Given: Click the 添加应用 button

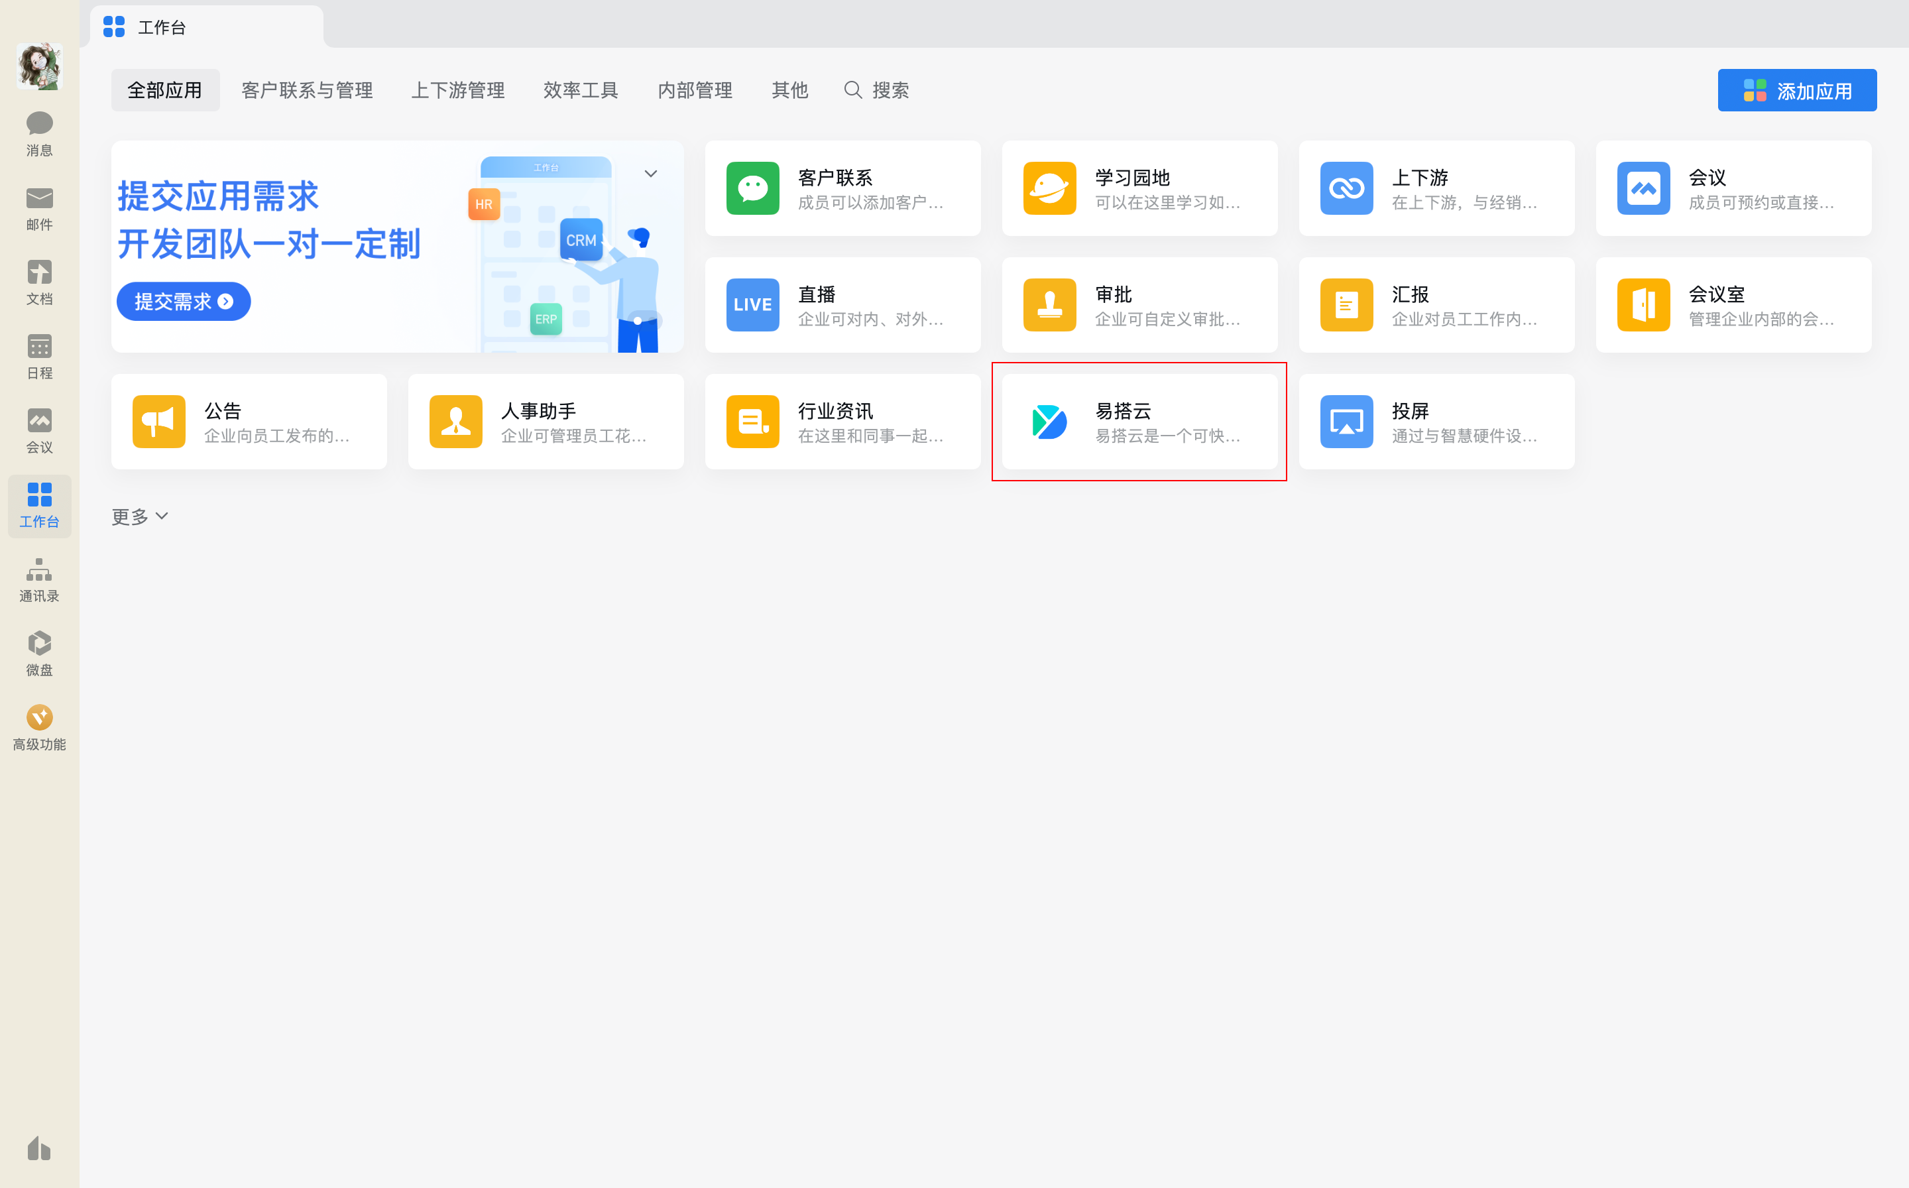Looking at the screenshot, I should tap(1796, 90).
